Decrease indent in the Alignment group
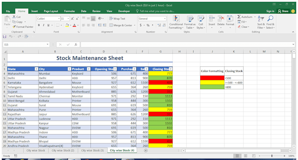 [99, 25]
